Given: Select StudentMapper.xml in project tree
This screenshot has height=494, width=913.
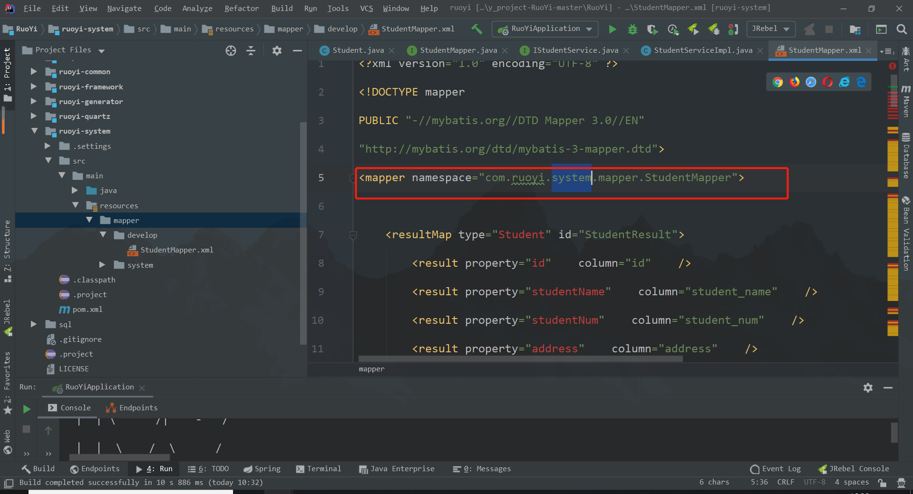Looking at the screenshot, I should (170, 250).
